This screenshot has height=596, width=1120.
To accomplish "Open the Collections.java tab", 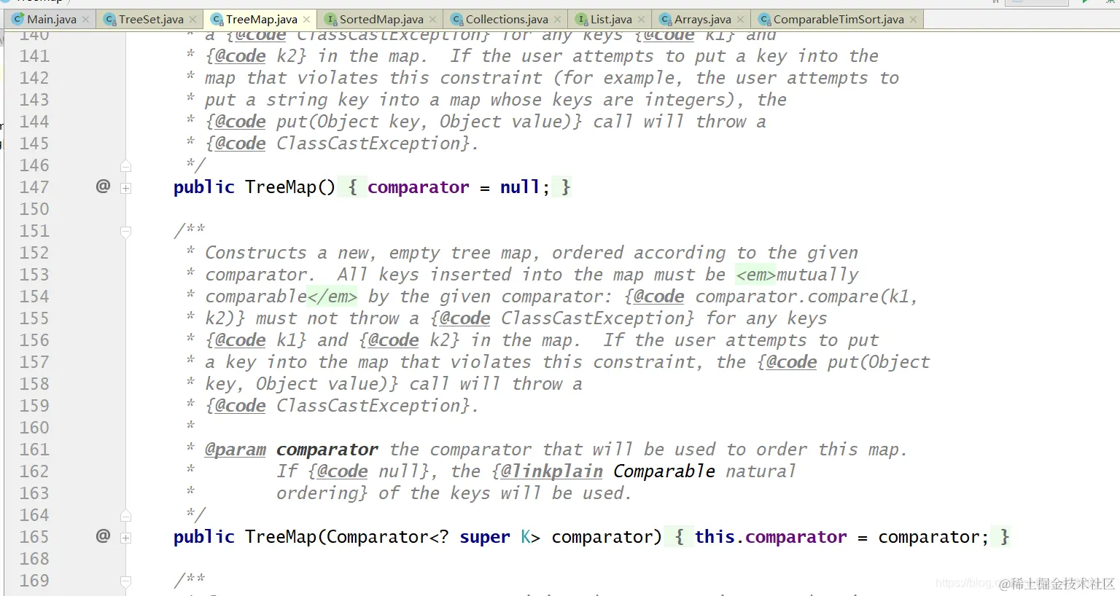I will tap(506, 19).
